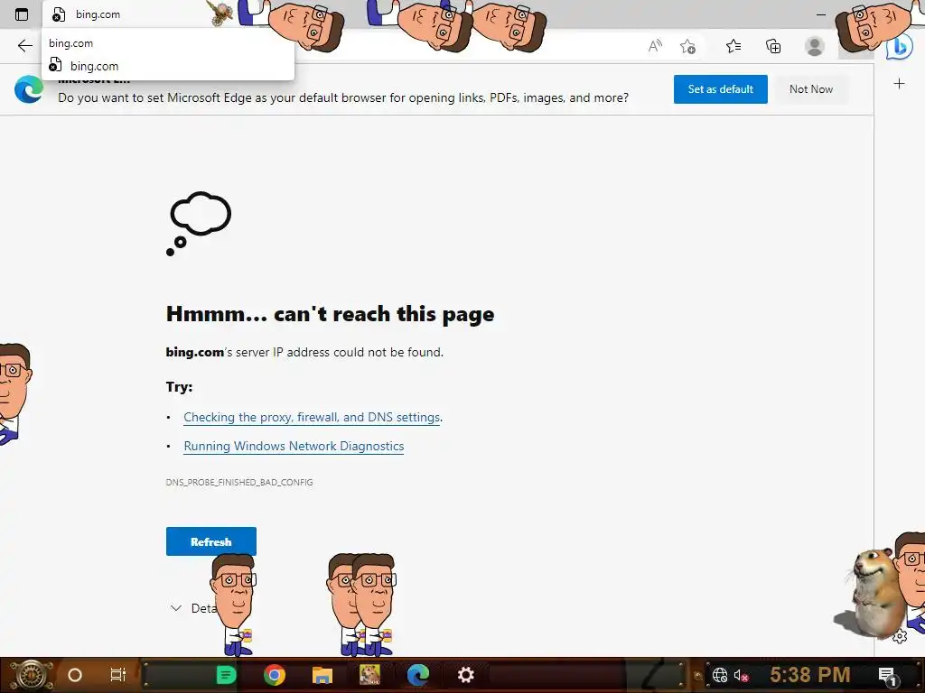The height and width of the screenshot is (693, 925).
Task: Open the green notes app on taskbar
Action: coord(226,675)
